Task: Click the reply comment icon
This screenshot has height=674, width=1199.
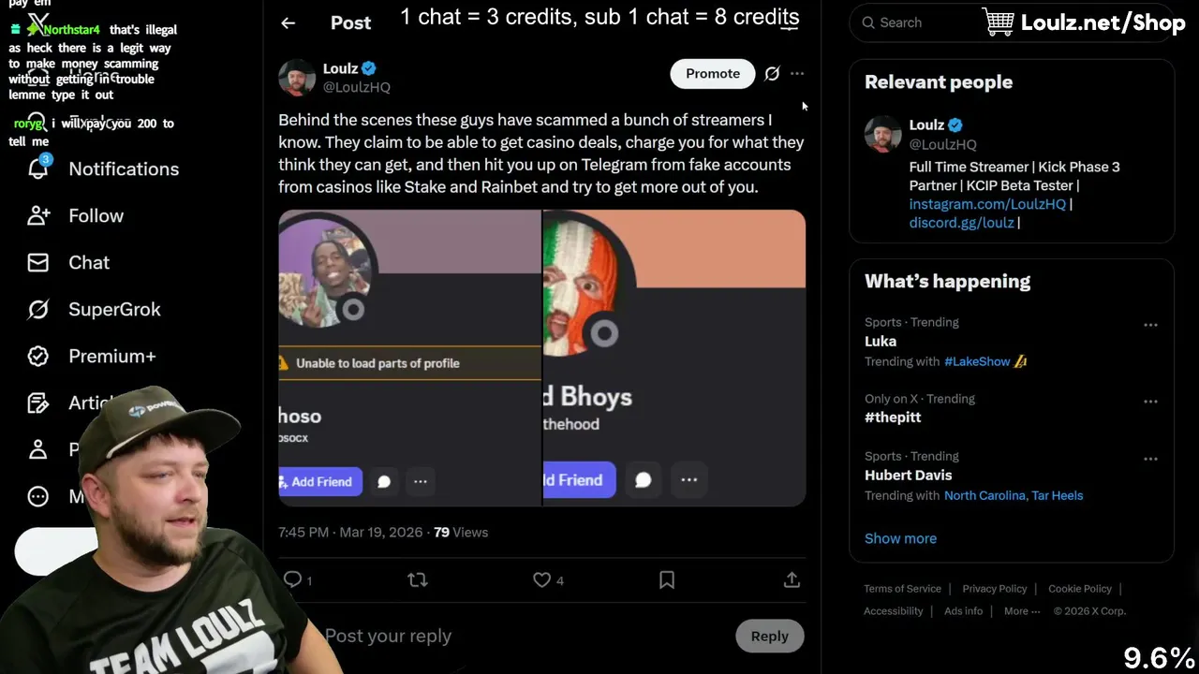Action: (x=292, y=580)
